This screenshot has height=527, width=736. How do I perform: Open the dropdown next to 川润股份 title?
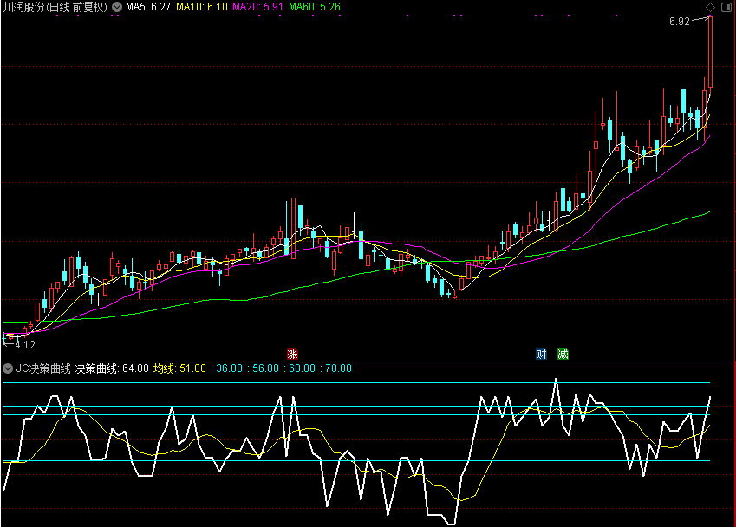(x=117, y=7)
